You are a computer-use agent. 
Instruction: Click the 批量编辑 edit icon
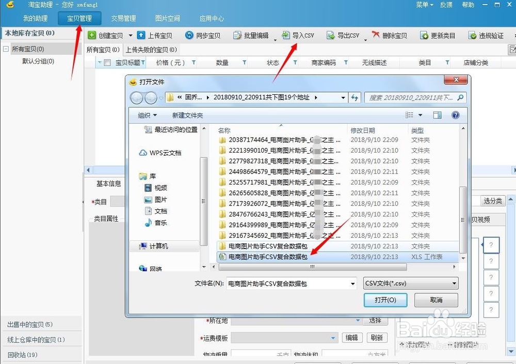pyautogui.click(x=237, y=35)
